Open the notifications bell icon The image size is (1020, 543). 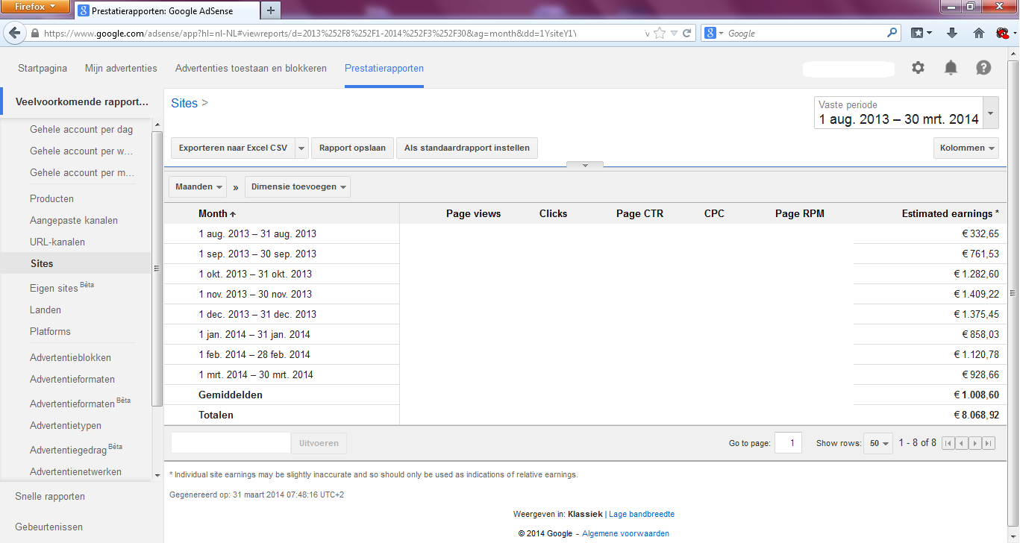tap(951, 68)
